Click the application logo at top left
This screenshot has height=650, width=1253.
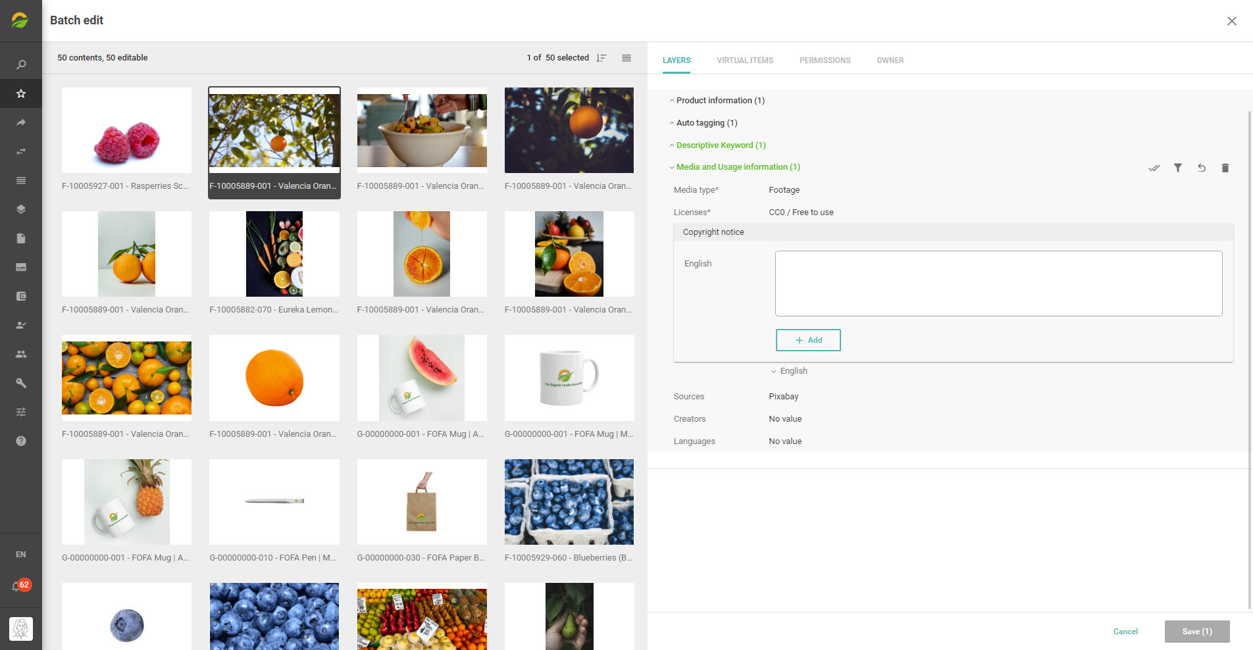(20, 20)
